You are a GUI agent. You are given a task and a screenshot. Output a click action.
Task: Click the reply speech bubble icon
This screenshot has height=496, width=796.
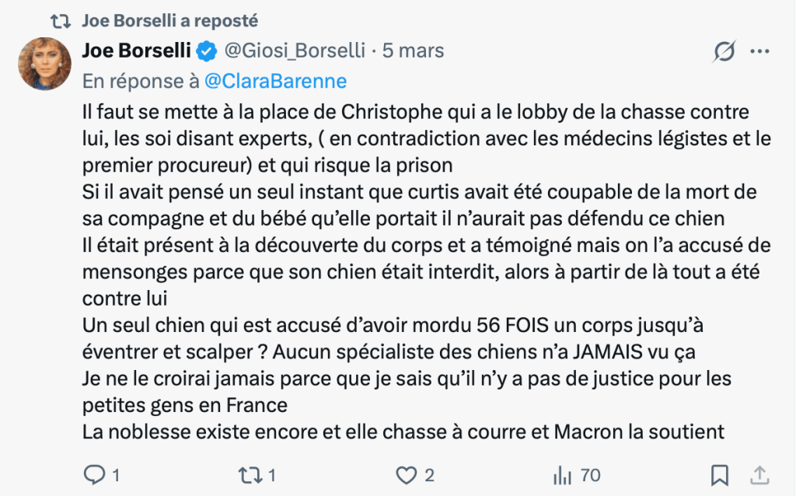point(94,474)
